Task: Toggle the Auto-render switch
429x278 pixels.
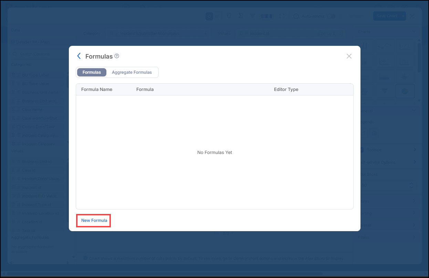Action: 331,16
